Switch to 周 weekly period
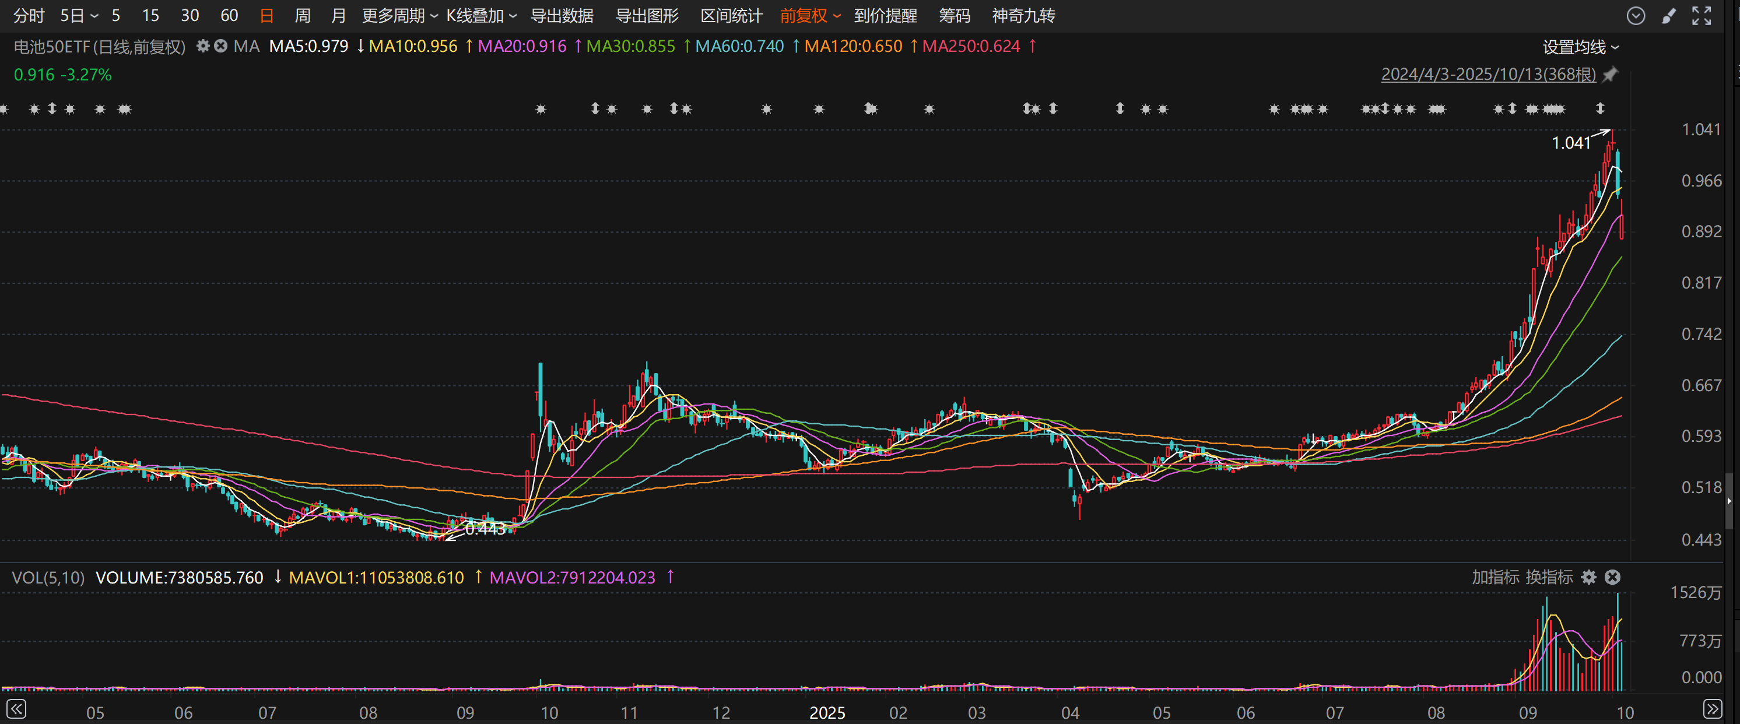 click(x=302, y=16)
